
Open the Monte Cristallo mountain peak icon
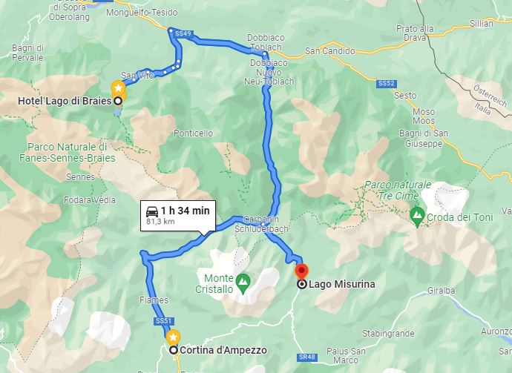(x=243, y=282)
